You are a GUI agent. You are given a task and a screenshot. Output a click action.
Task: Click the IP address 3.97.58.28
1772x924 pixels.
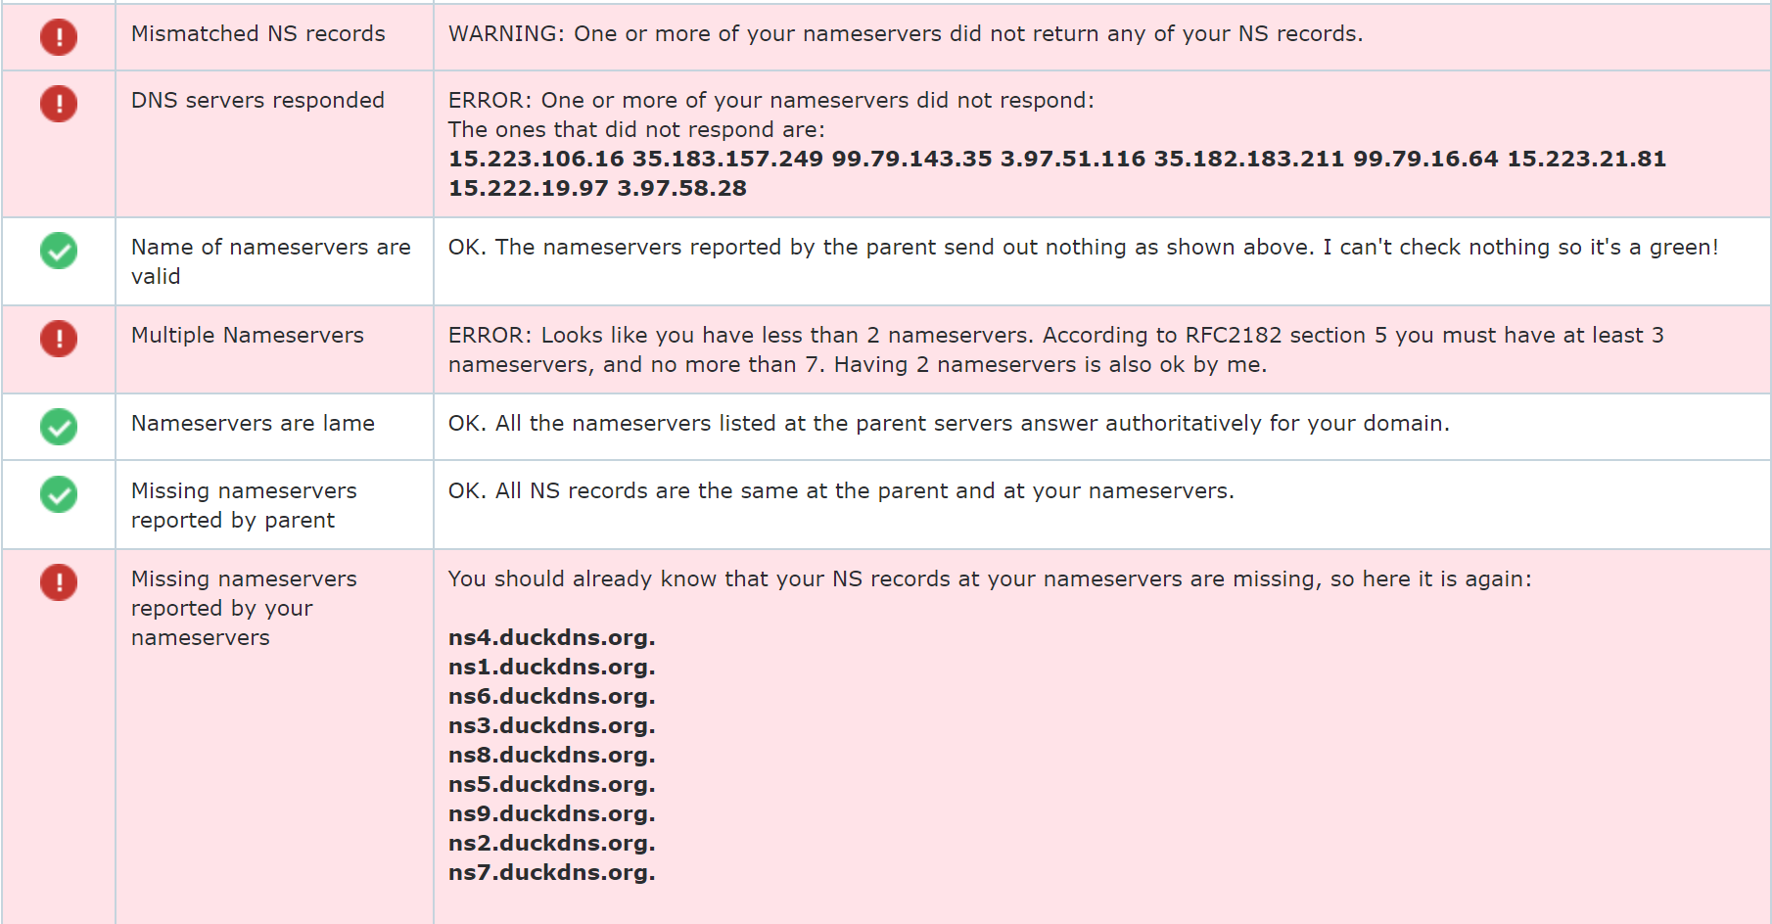(x=681, y=188)
